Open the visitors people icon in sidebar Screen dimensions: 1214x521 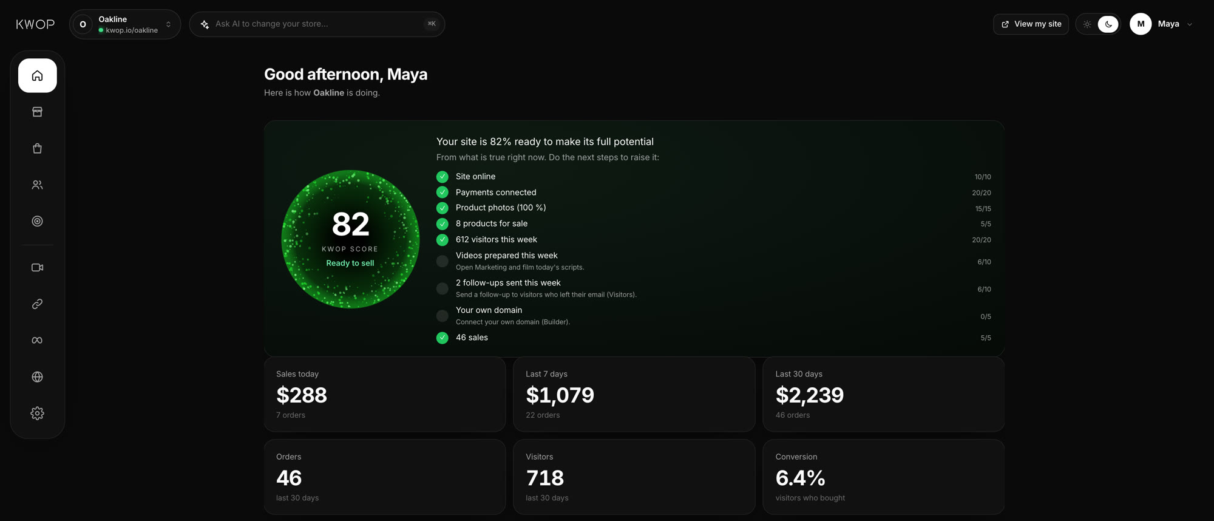pos(38,185)
